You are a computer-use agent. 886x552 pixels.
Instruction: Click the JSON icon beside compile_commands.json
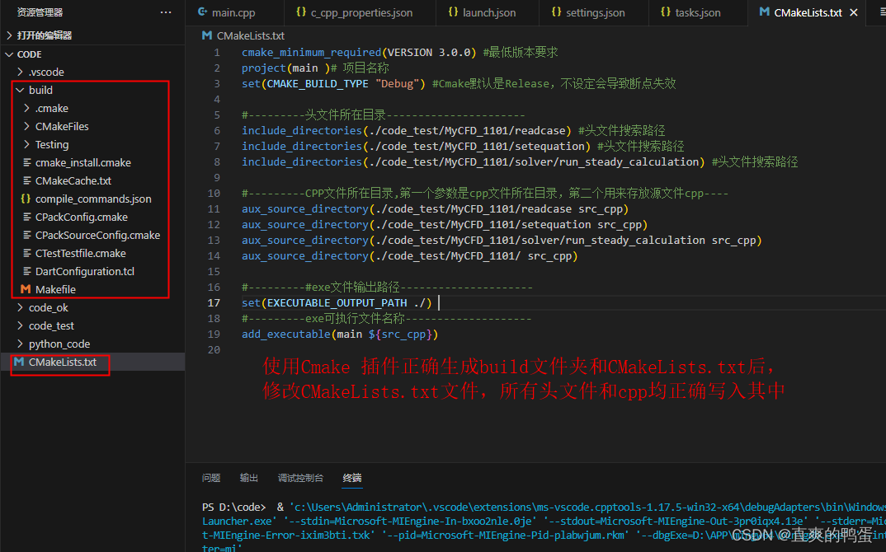(25, 199)
